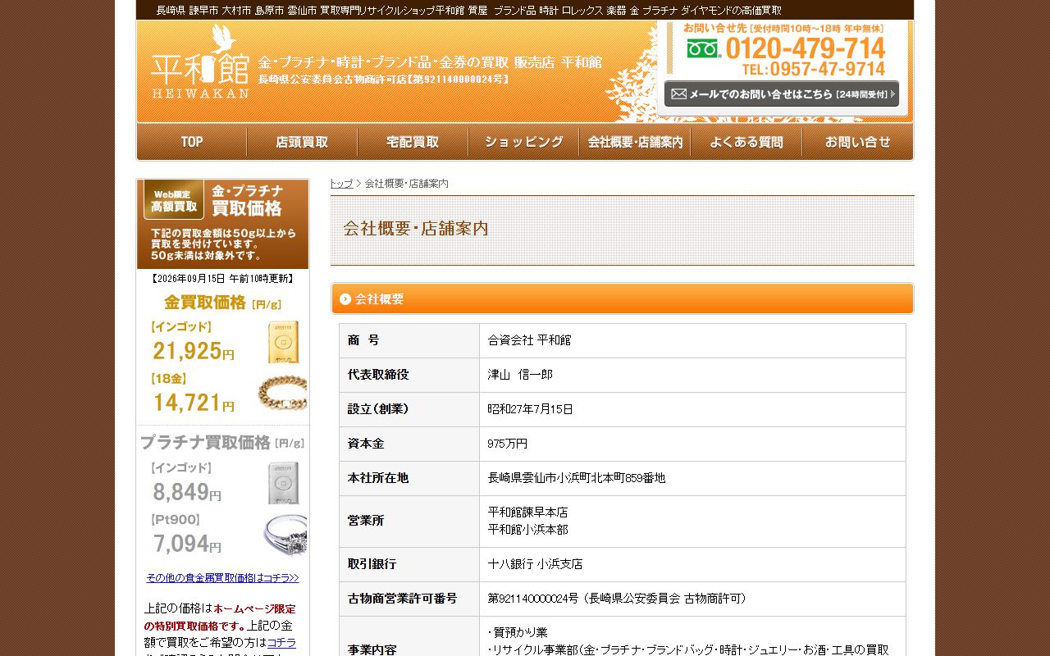This screenshot has height=656, width=1050.
Task: Open お問い合せ menu item
Action: [x=857, y=142]
